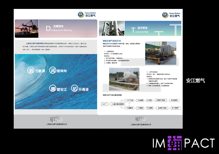Click the blue 增效天然气供应方式 heading
Screen dimensions: 219x154
click(x=112, y=41)
